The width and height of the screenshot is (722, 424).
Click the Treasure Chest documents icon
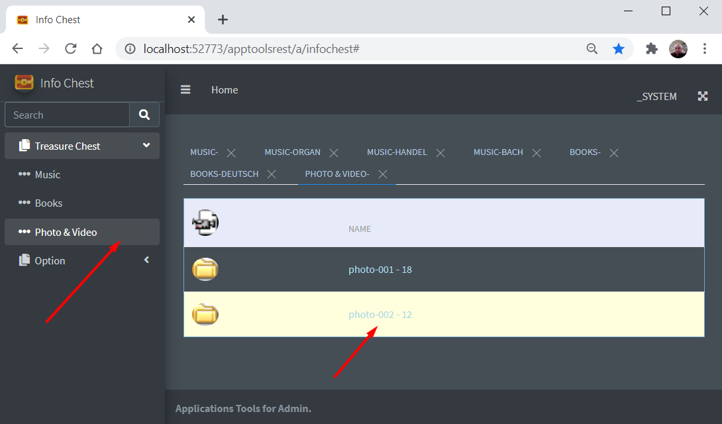(24, 146)
